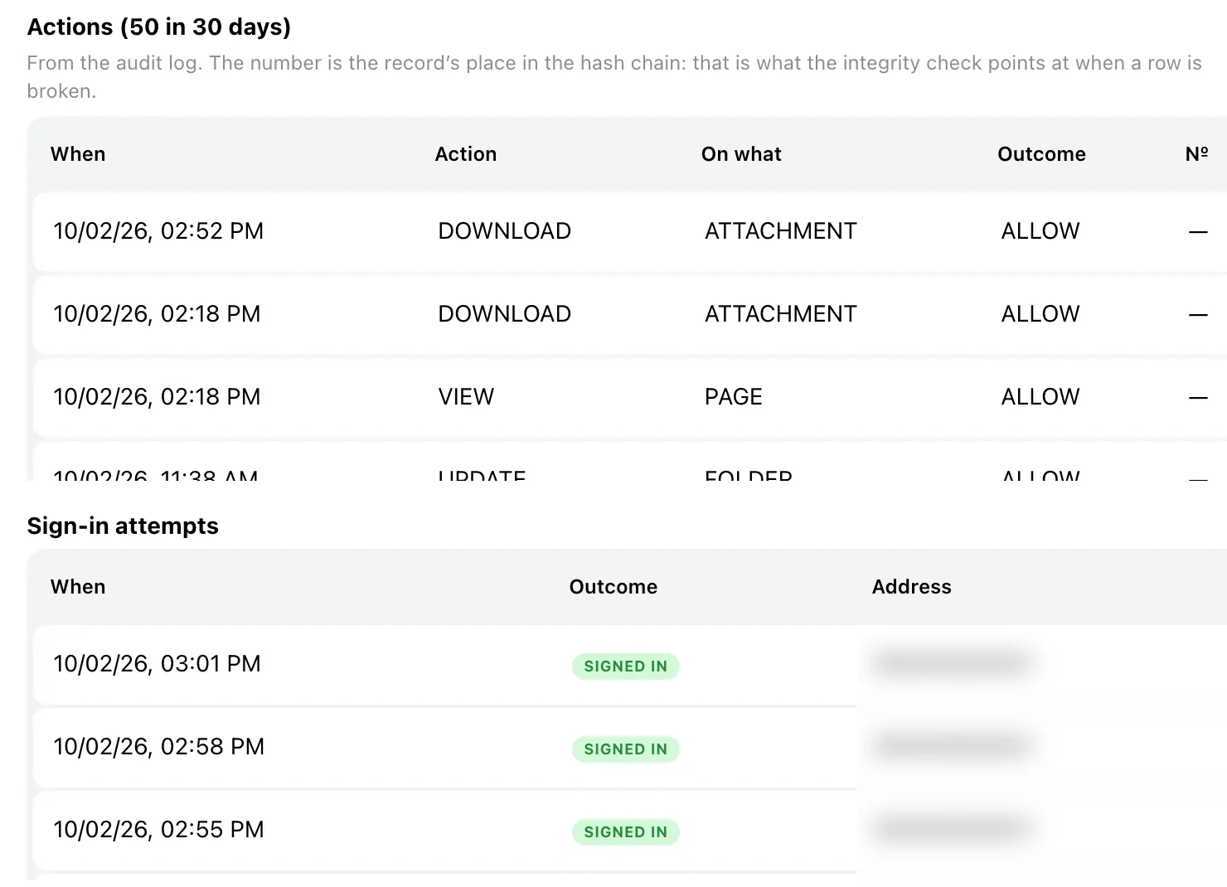This screenshot has height=887, width=1227.
Task: Select the 10/02/26, 02:52 PM timestamp
Action: [158, 231]
